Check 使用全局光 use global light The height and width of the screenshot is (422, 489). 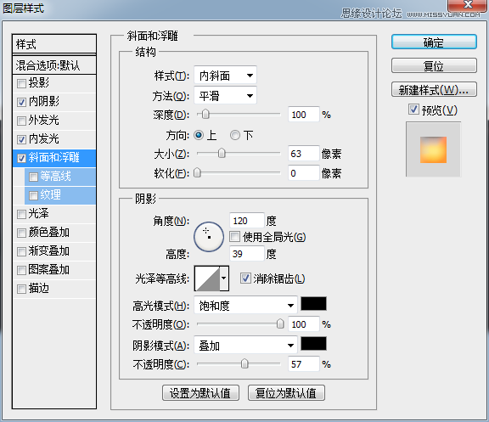click(x=234, y=237)
